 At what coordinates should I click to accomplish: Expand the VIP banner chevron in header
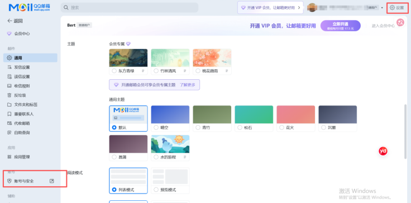pos(299,8)
